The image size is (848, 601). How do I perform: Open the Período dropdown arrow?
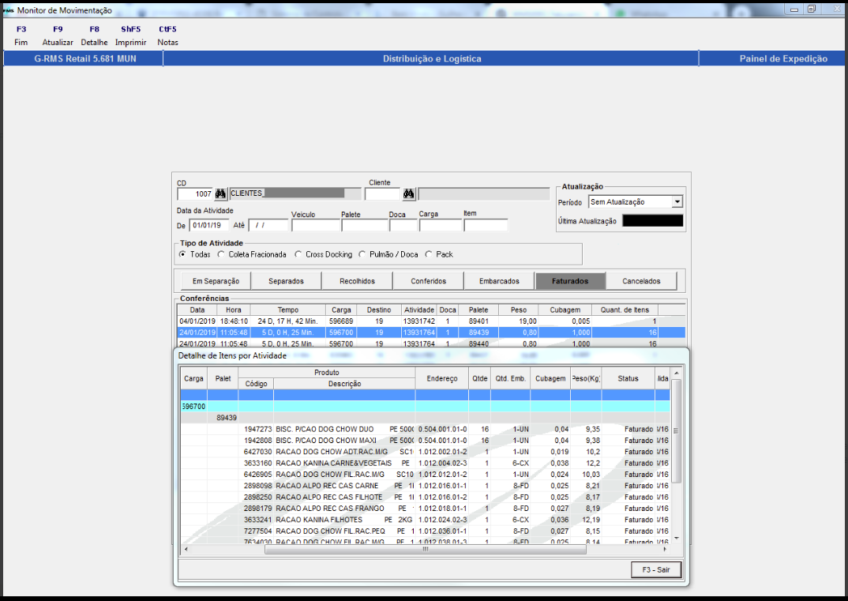click(x=677, y=201)
